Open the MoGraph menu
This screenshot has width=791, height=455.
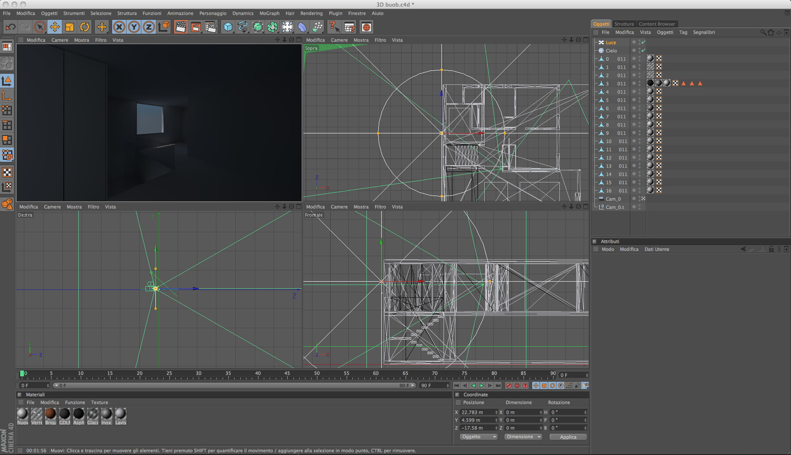(269, 13)
